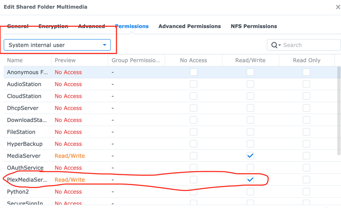
Task: Sort by the Name column header
Action: click(15, 60)
